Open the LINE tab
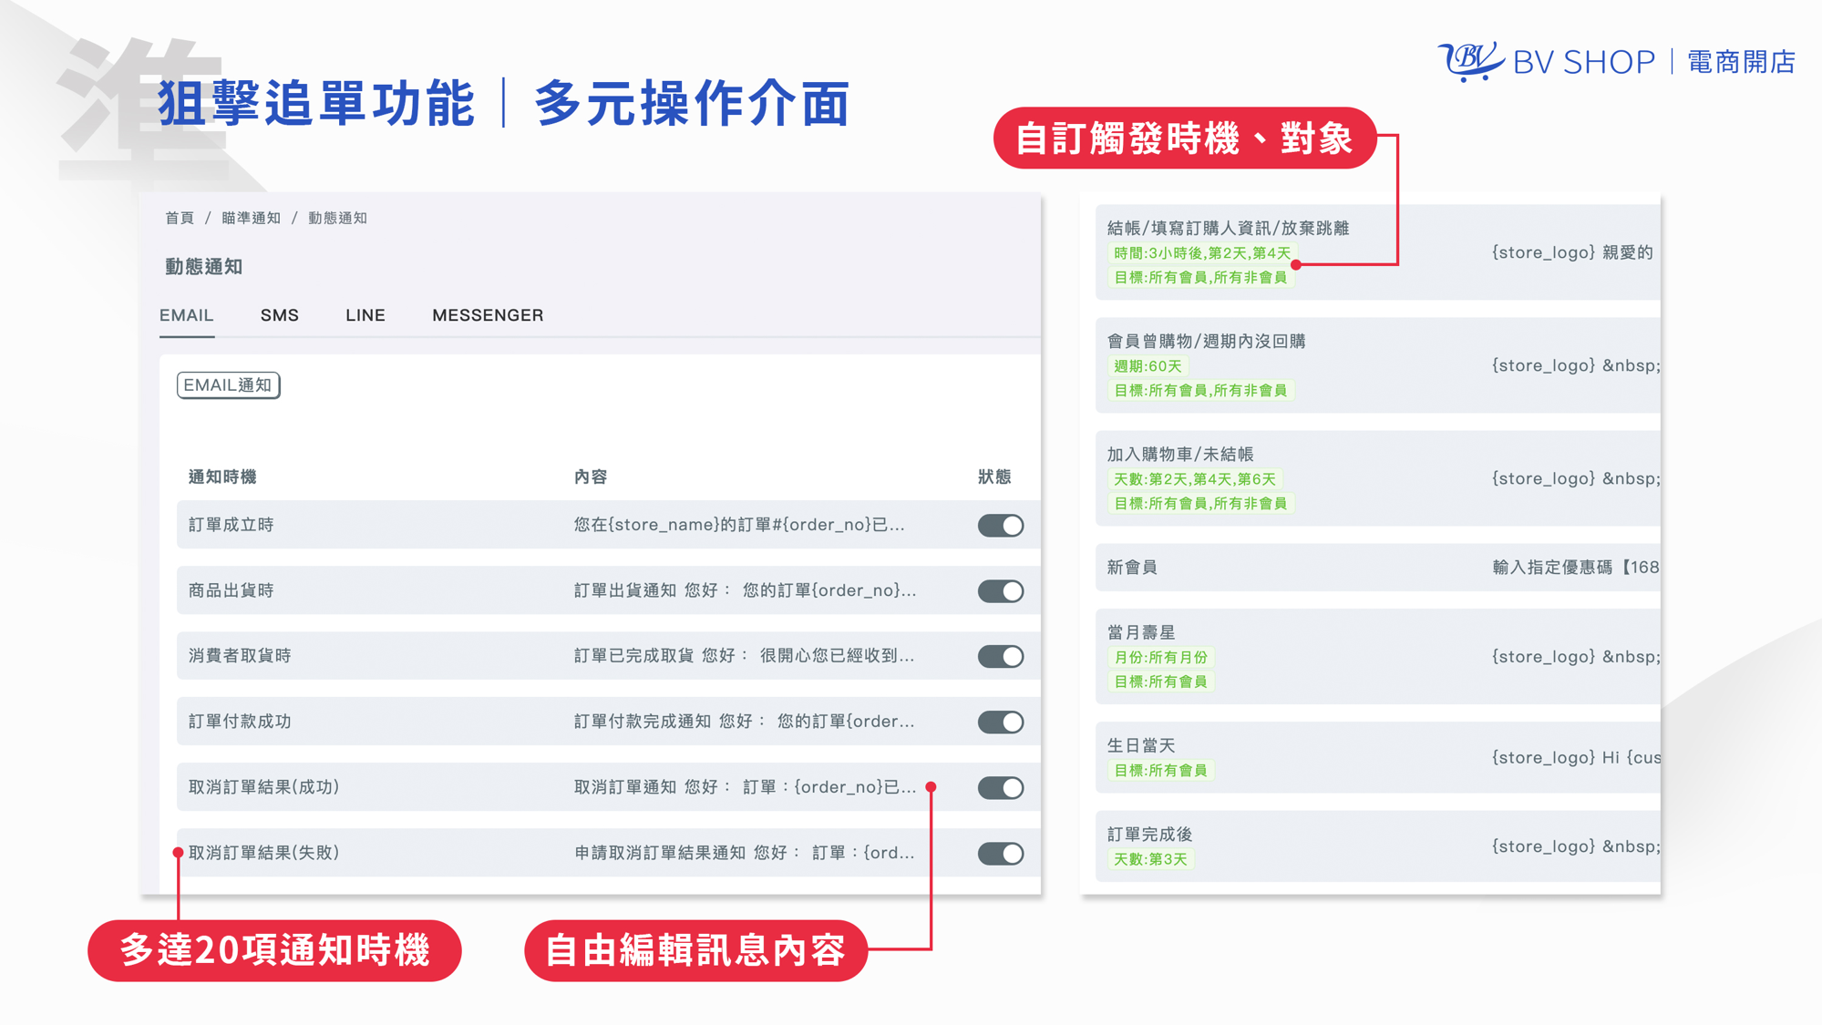Viewport: 1822px width, 1025px height. point(365,315)
